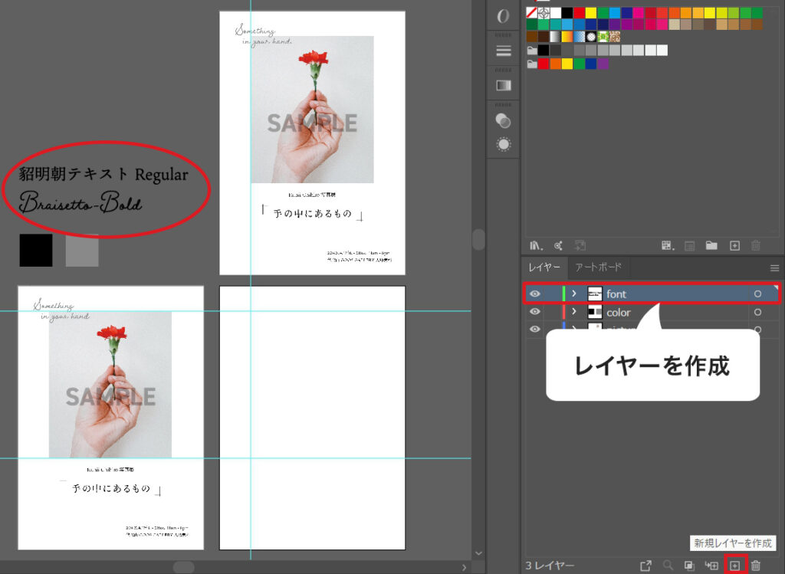This screenshot has width=785, height=574.
Task: Open the Stroke panel icon in the dock
Action: pos(504,51)
